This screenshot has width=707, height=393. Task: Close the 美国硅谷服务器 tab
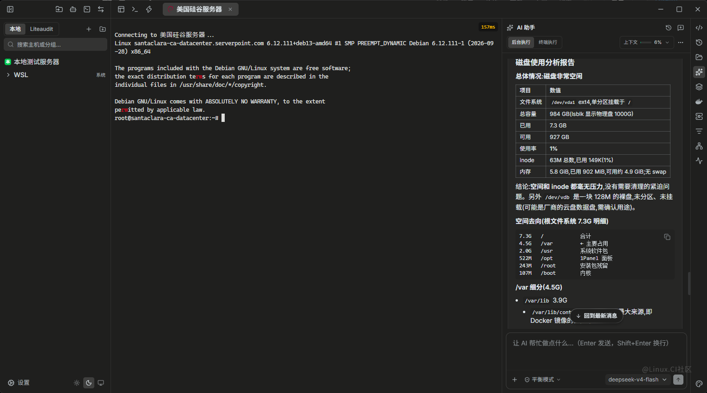(230, 9)
